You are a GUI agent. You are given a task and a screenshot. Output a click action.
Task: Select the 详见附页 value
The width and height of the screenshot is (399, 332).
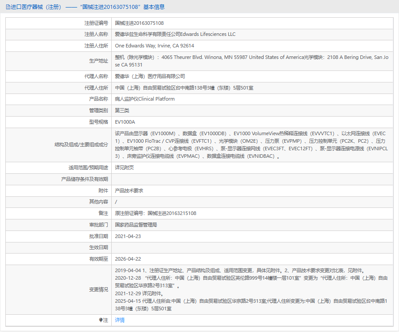pos(124,168)
